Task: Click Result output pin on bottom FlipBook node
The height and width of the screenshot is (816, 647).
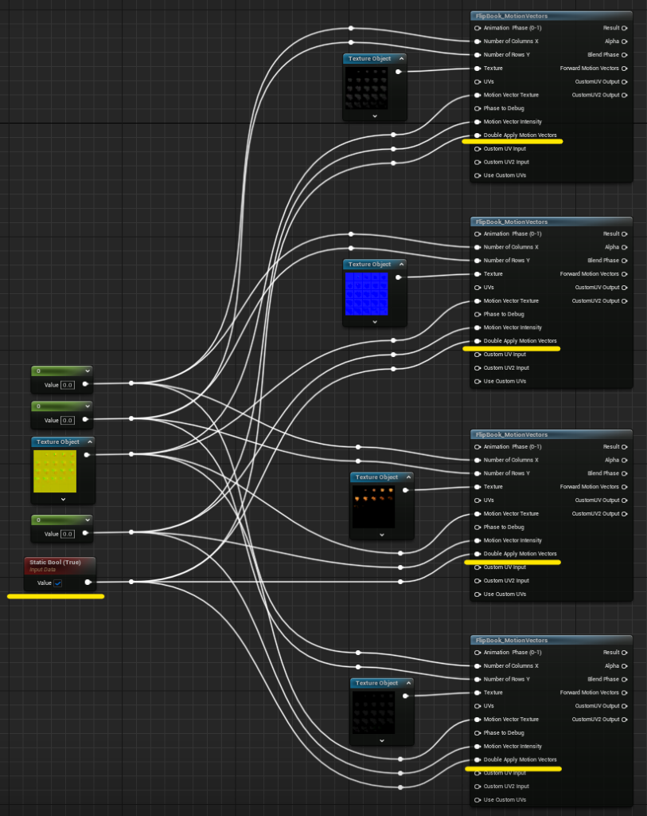Action: coord(625,653)
